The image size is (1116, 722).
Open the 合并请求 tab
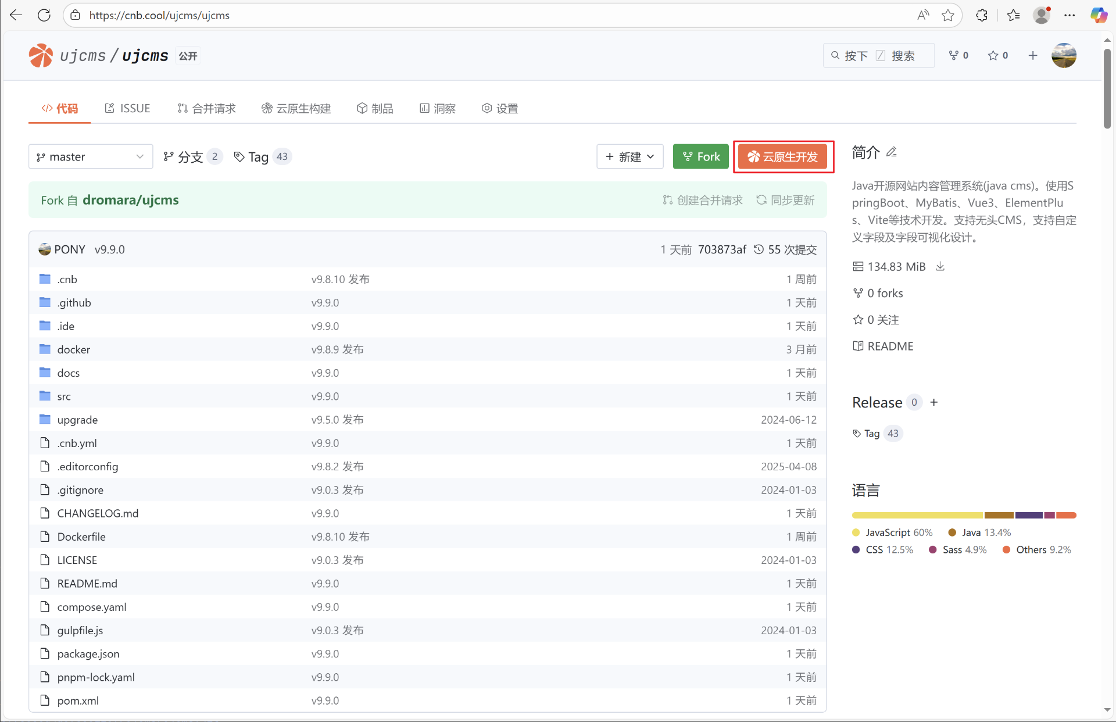coord(206,108)
